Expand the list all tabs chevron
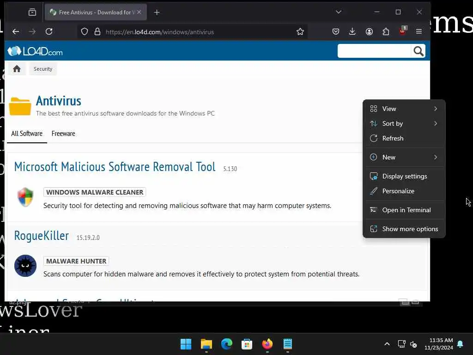The image size is (473, 355). 339,12
